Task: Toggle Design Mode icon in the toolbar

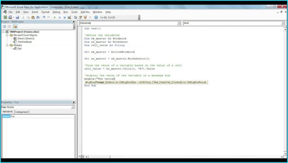Action: pos(70,17)
